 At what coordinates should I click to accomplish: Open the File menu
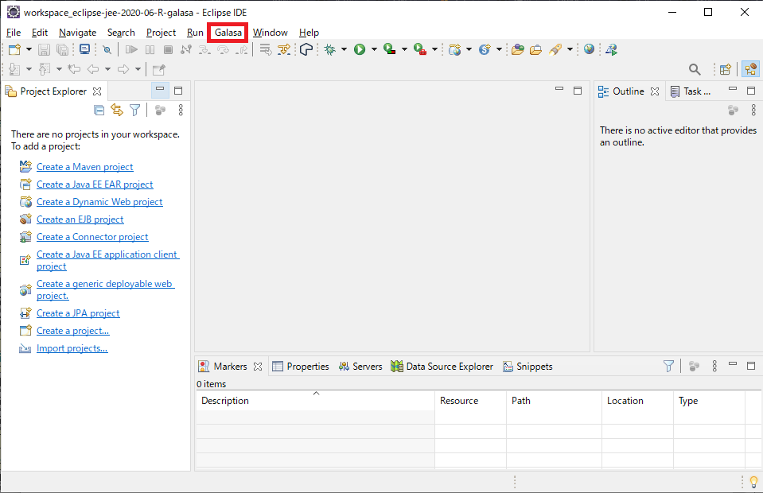14,33
